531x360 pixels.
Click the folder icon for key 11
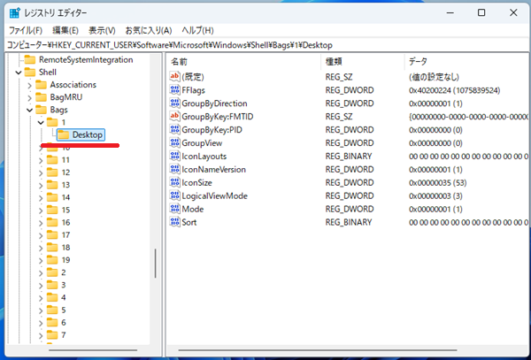click(52, 160)
